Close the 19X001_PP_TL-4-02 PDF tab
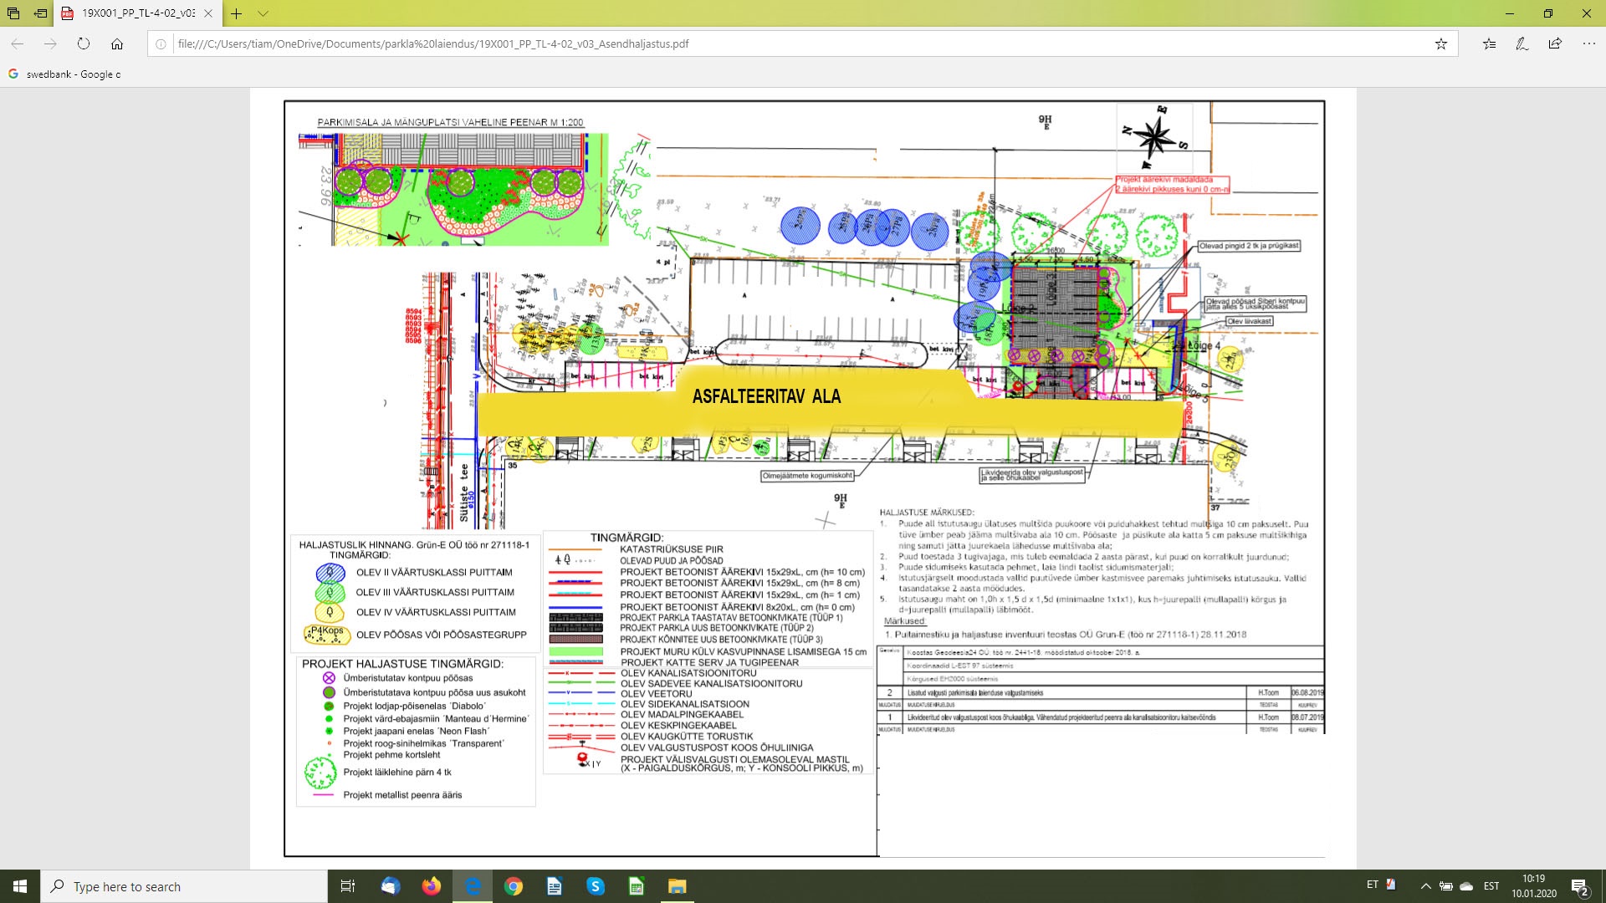1606x903 pixels. (x=208, y=13)
